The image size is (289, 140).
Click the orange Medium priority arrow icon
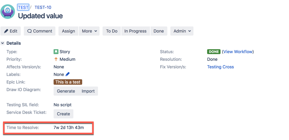(56, 59)
